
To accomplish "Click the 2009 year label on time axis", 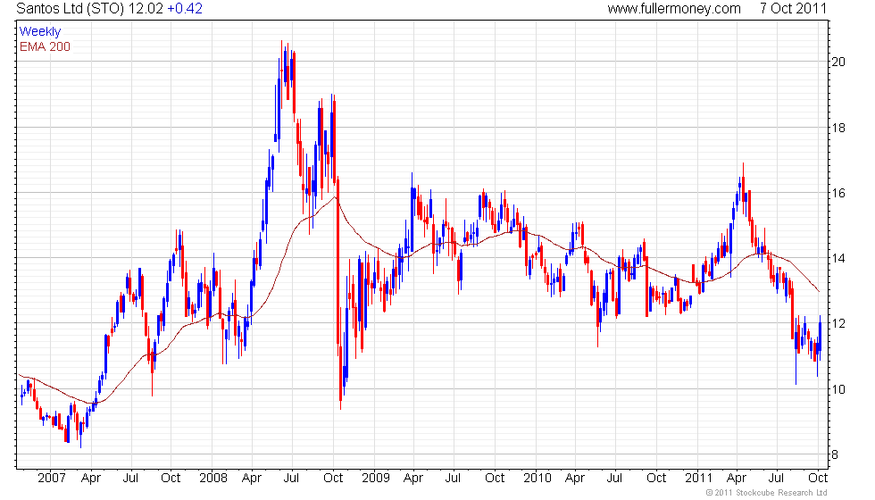I will (376, 479).
